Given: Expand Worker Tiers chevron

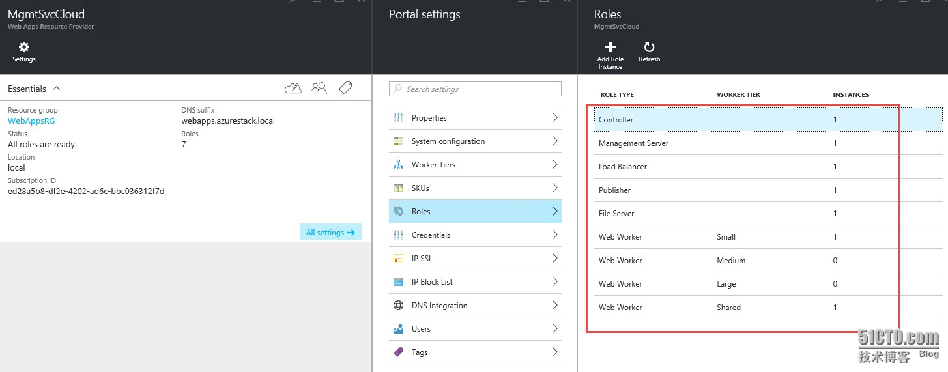Looking at the screenshot, I should pos(555,164).
